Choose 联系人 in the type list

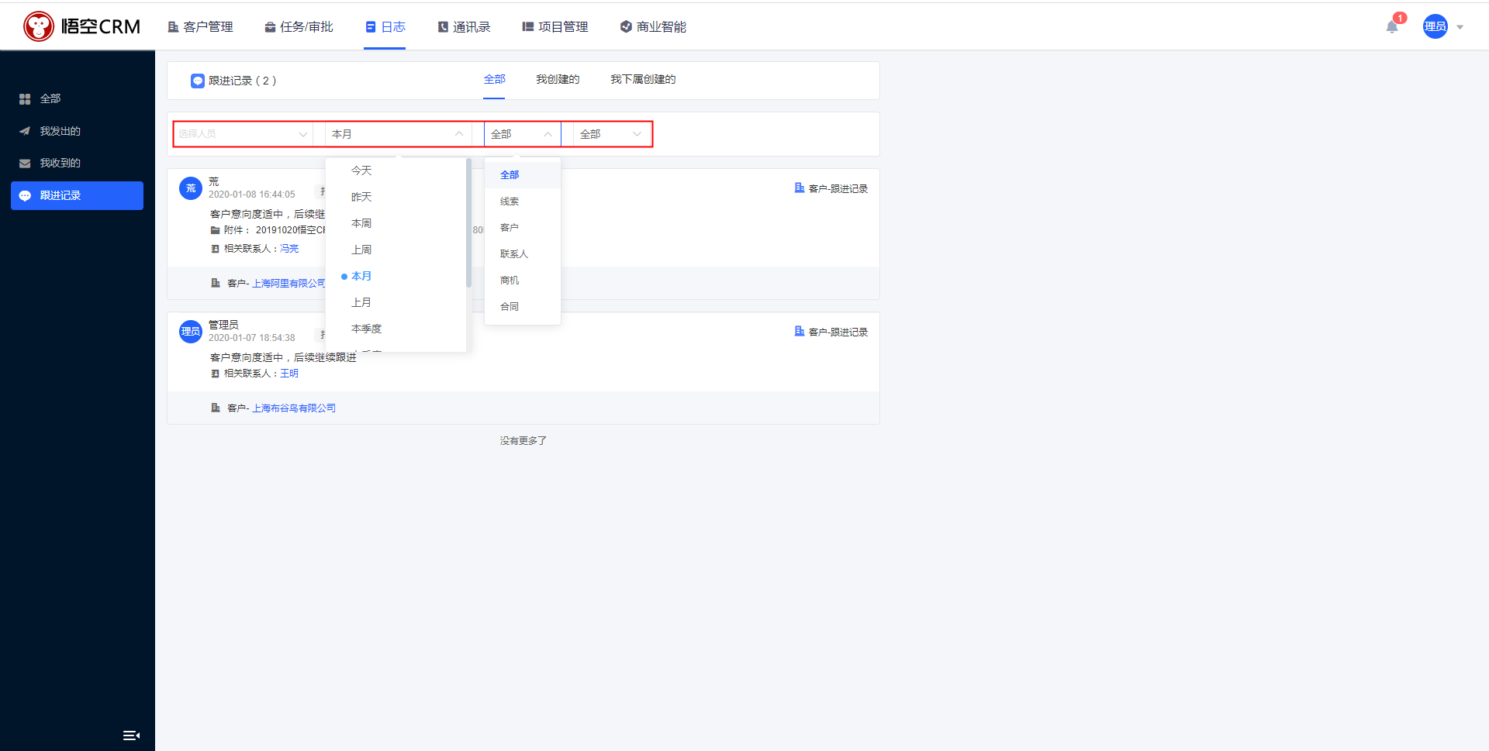pyautogui.click(x=523, y=254)
